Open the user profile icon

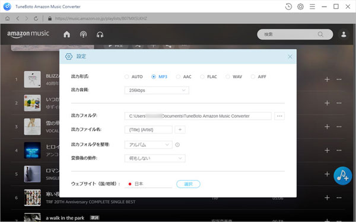[x=344, y=34]
